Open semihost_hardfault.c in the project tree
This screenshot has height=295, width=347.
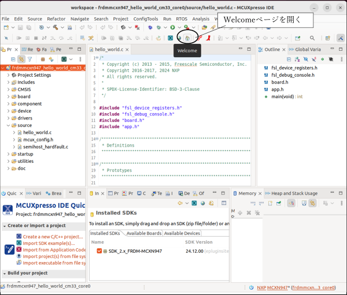pos(45,147)
